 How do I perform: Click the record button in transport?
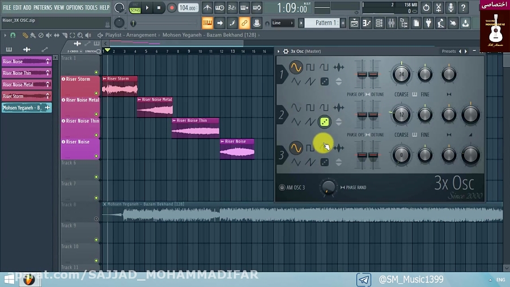point(172,8)
